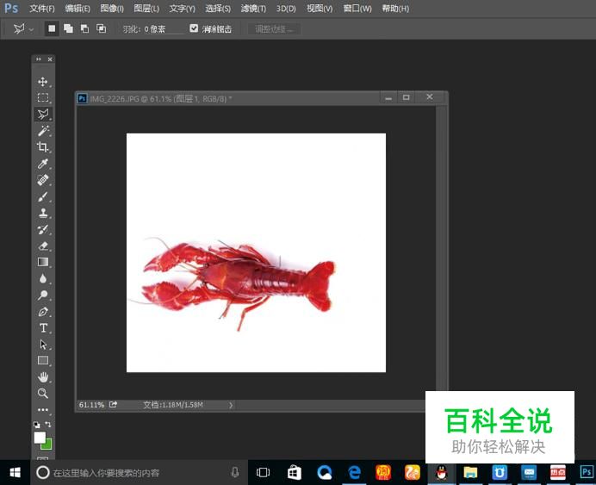
Task: Select the Rectangular Marquee tool
Action: coord(43,98)
